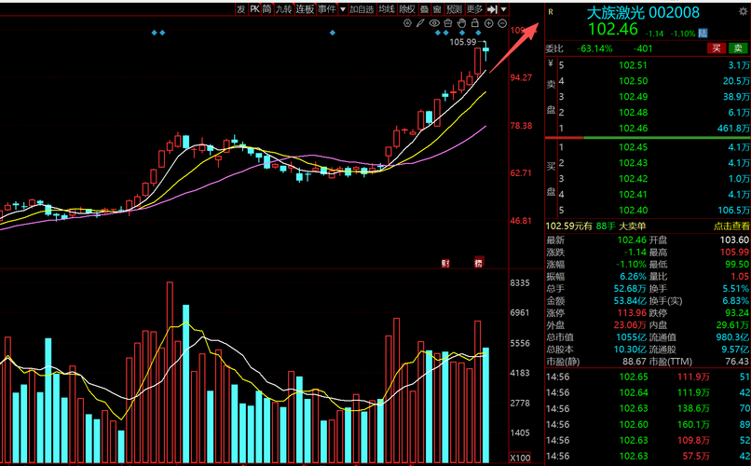
Task: Click the 委比 value -63.14%
Action: 594,48
